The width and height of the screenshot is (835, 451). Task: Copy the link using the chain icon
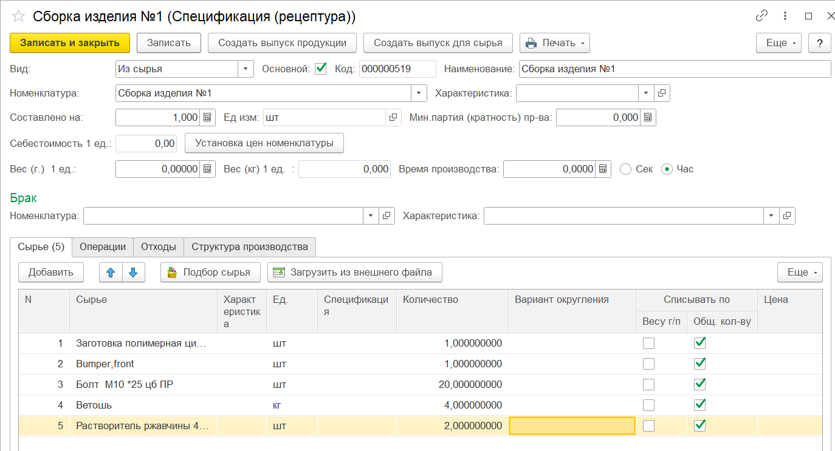tap(761, 16)
